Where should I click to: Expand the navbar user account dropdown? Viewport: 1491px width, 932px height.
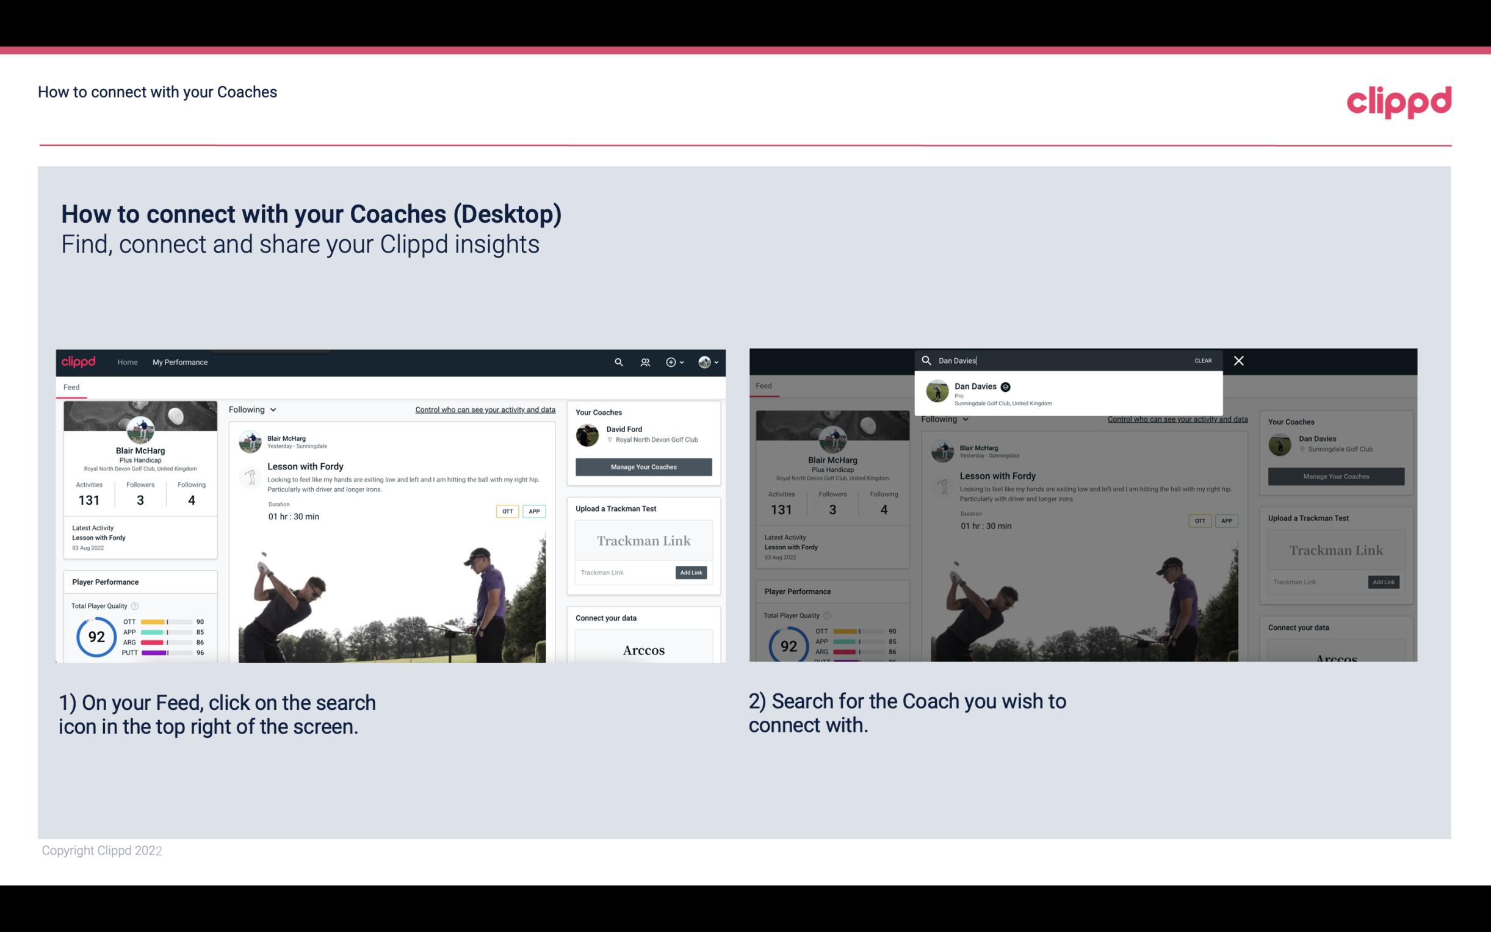click(x=709, y=362)
